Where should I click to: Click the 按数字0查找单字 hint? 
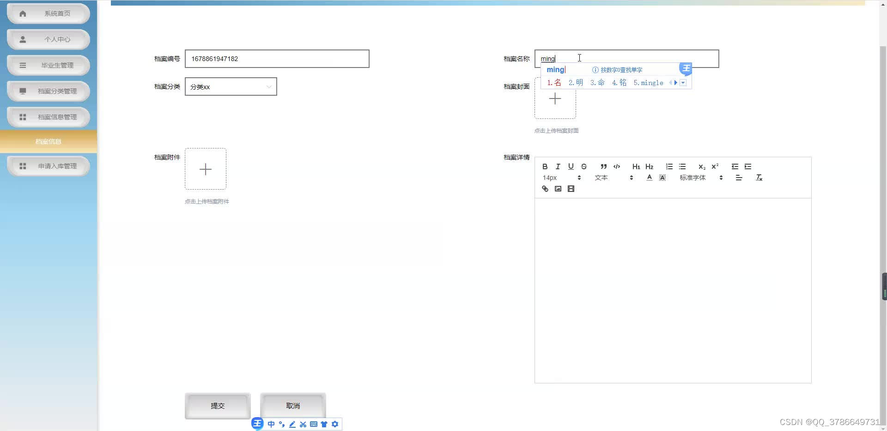[x=617, y=70]
